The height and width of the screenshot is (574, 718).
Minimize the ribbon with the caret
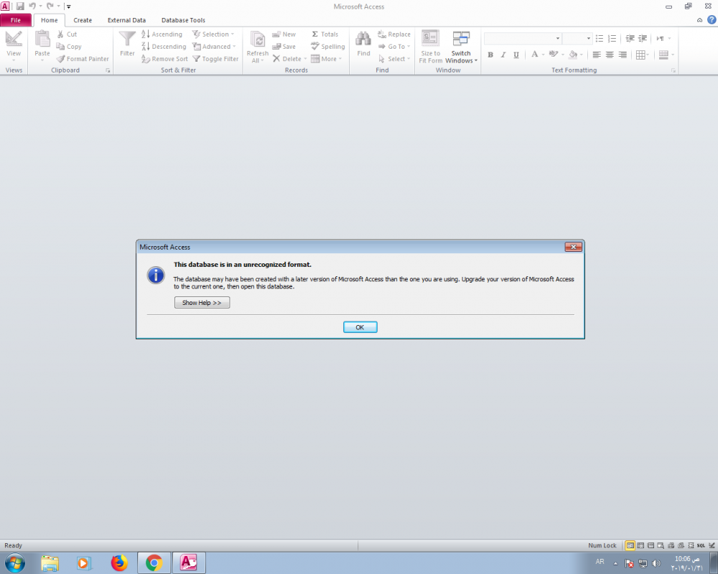coord(699,20)
